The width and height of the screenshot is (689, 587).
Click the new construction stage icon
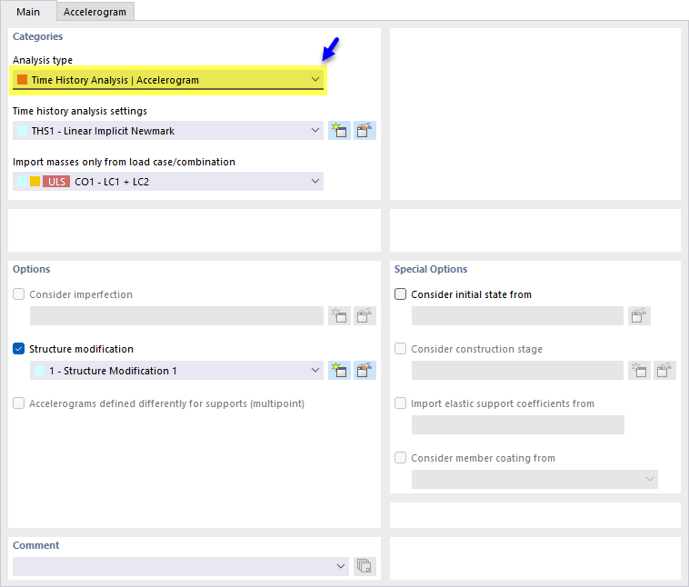pos(639,371)
